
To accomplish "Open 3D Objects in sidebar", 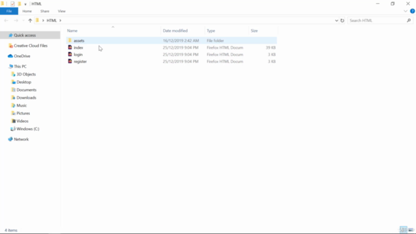I will 26,74.
